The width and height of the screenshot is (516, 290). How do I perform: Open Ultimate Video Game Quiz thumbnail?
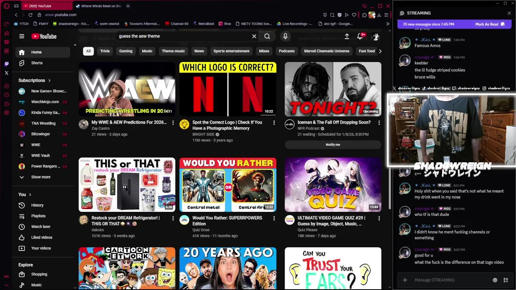point(333,185)
